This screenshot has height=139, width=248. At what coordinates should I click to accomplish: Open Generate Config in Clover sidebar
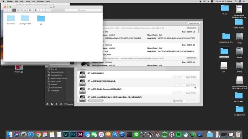tap(55, 72)
